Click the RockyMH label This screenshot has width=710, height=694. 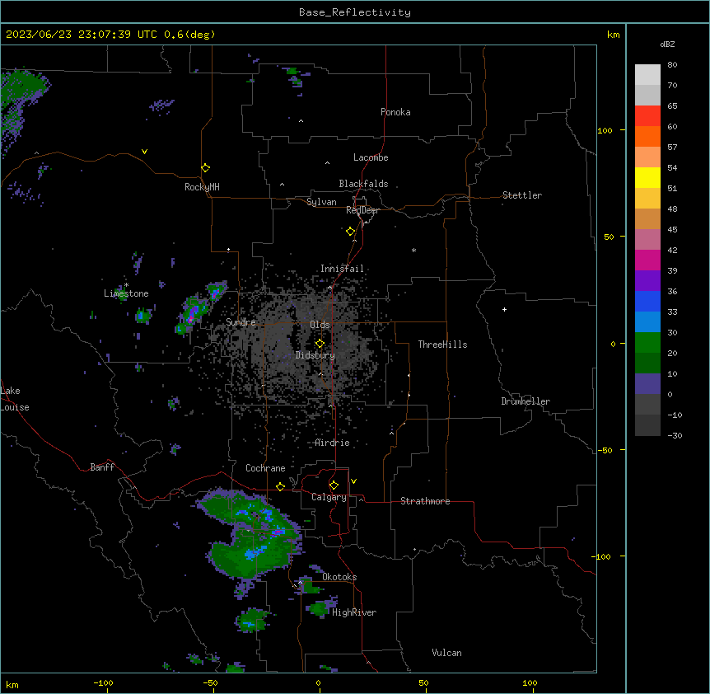click(x=202, y=187)
